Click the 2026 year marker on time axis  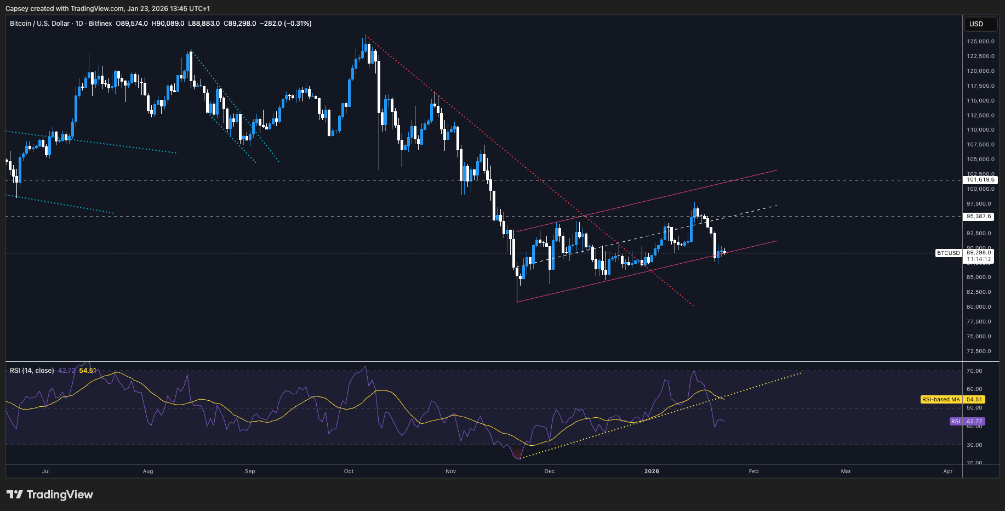coord(652,472)
